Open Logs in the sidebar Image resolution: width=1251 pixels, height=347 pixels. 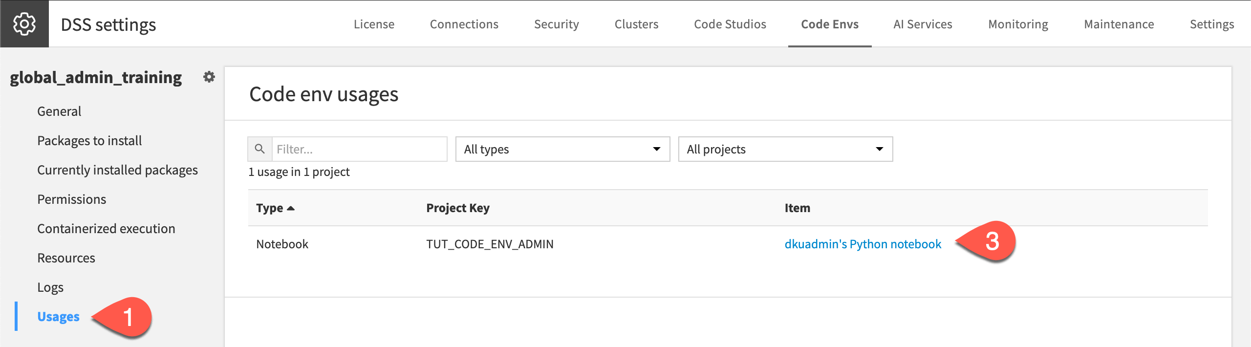[x=50, y=287]
